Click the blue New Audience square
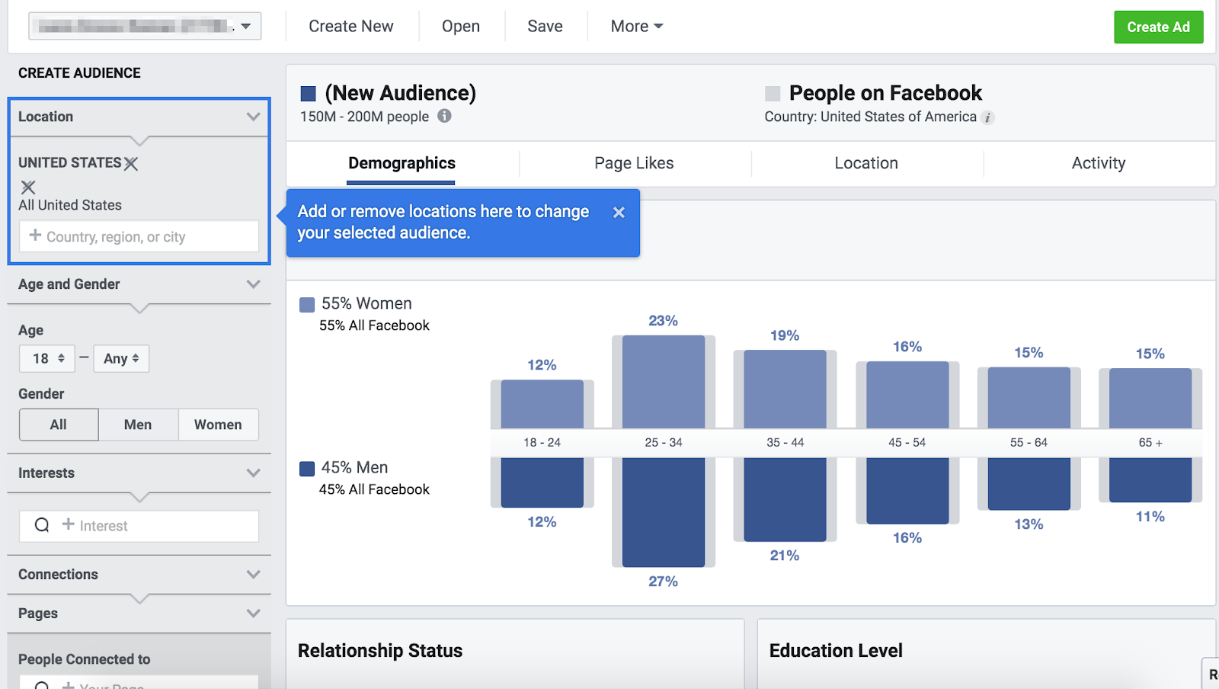The width and height of the screenshot is (1219, 689). [309, 94]
